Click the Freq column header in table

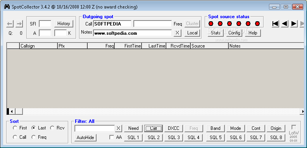point(101,46)
